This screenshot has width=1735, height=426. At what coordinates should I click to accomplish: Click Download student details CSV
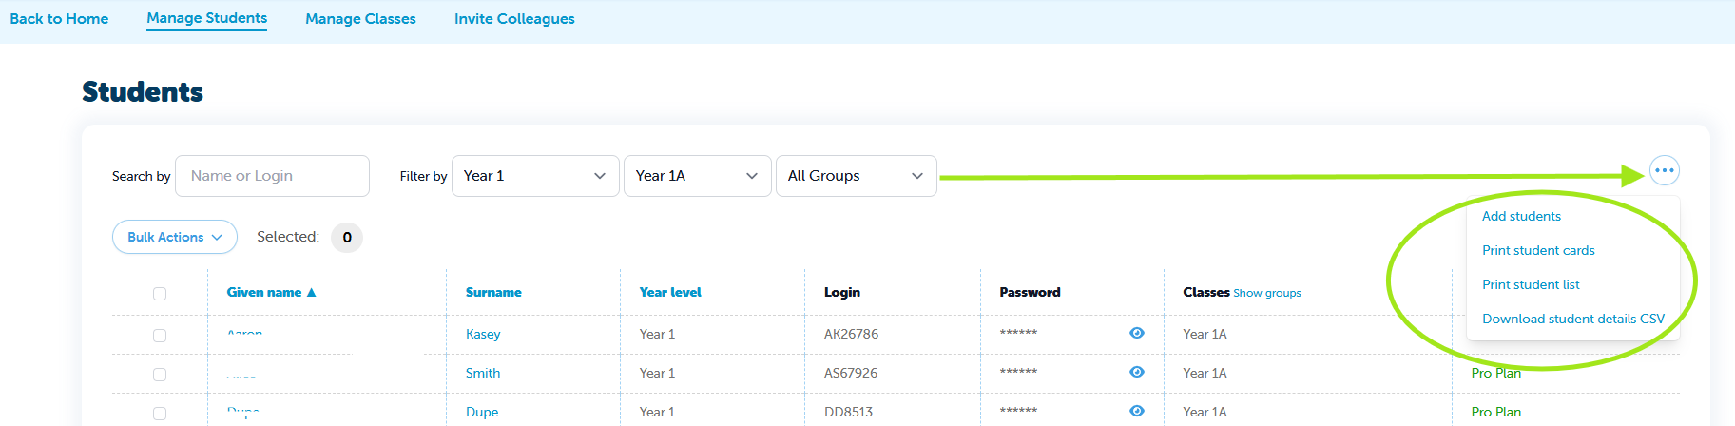tap(1573, 319)
